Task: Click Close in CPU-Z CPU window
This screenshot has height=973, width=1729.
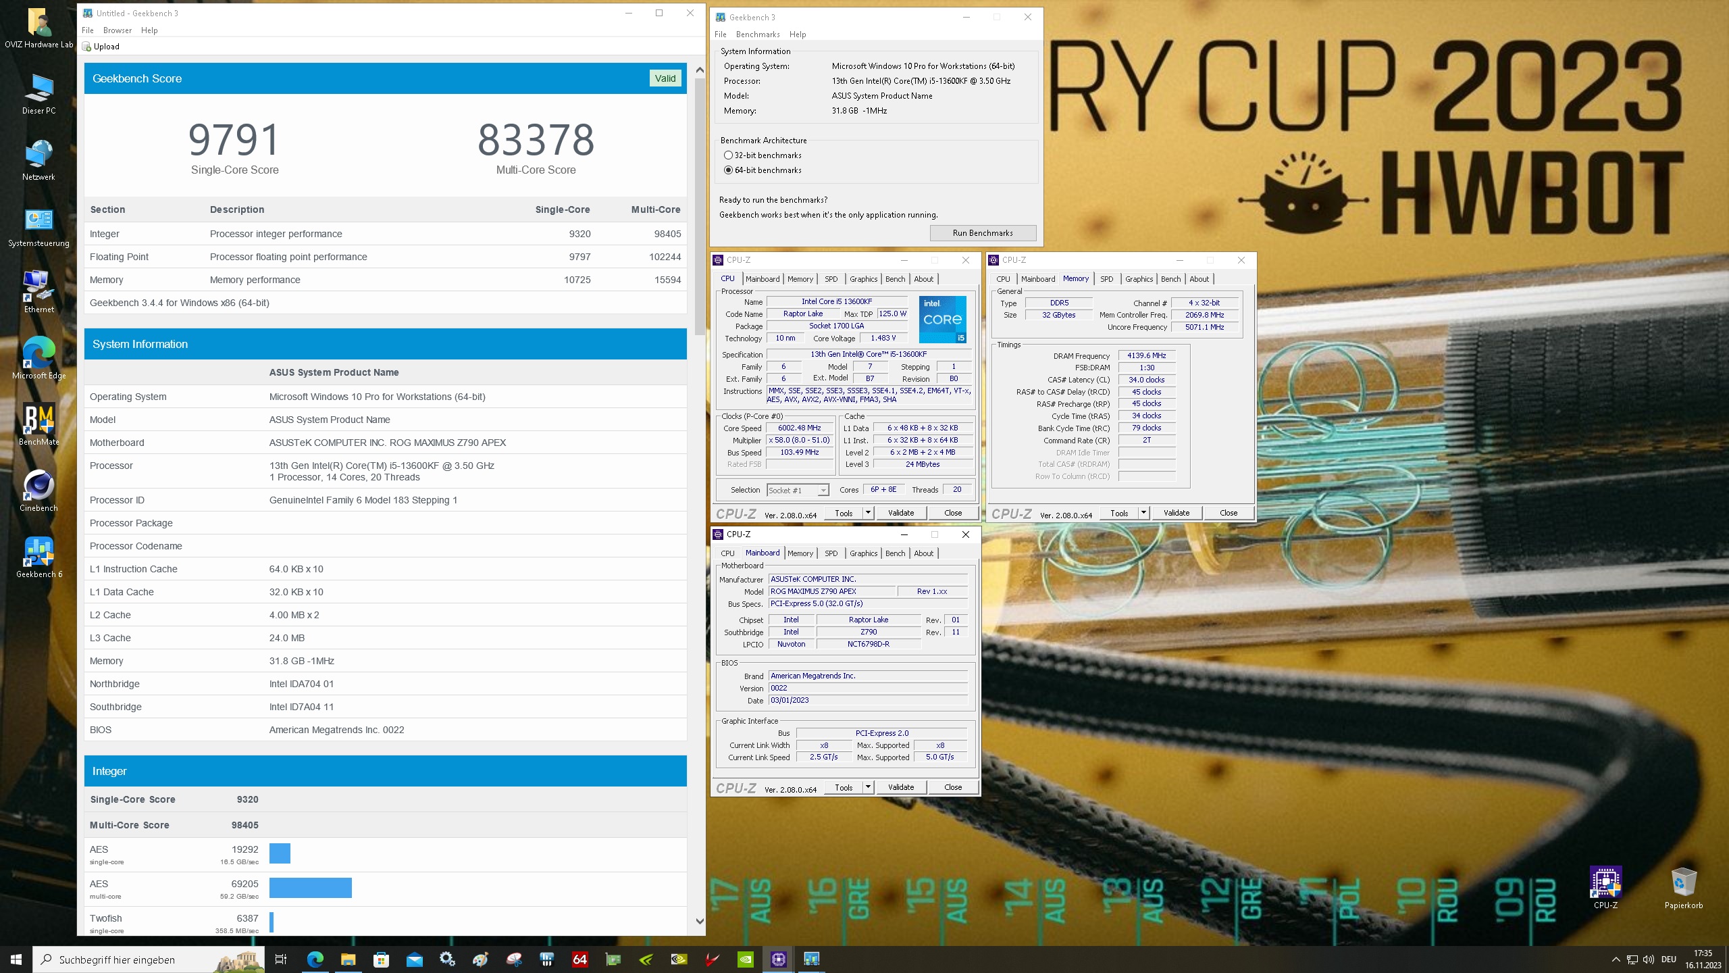Action: coord(952,513)
